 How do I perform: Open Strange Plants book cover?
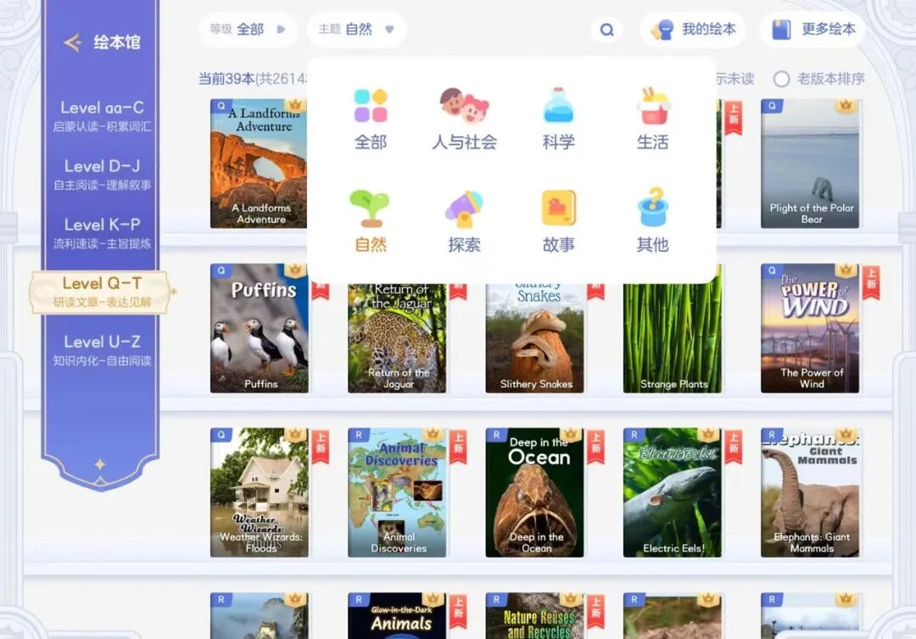click(673, 338)
